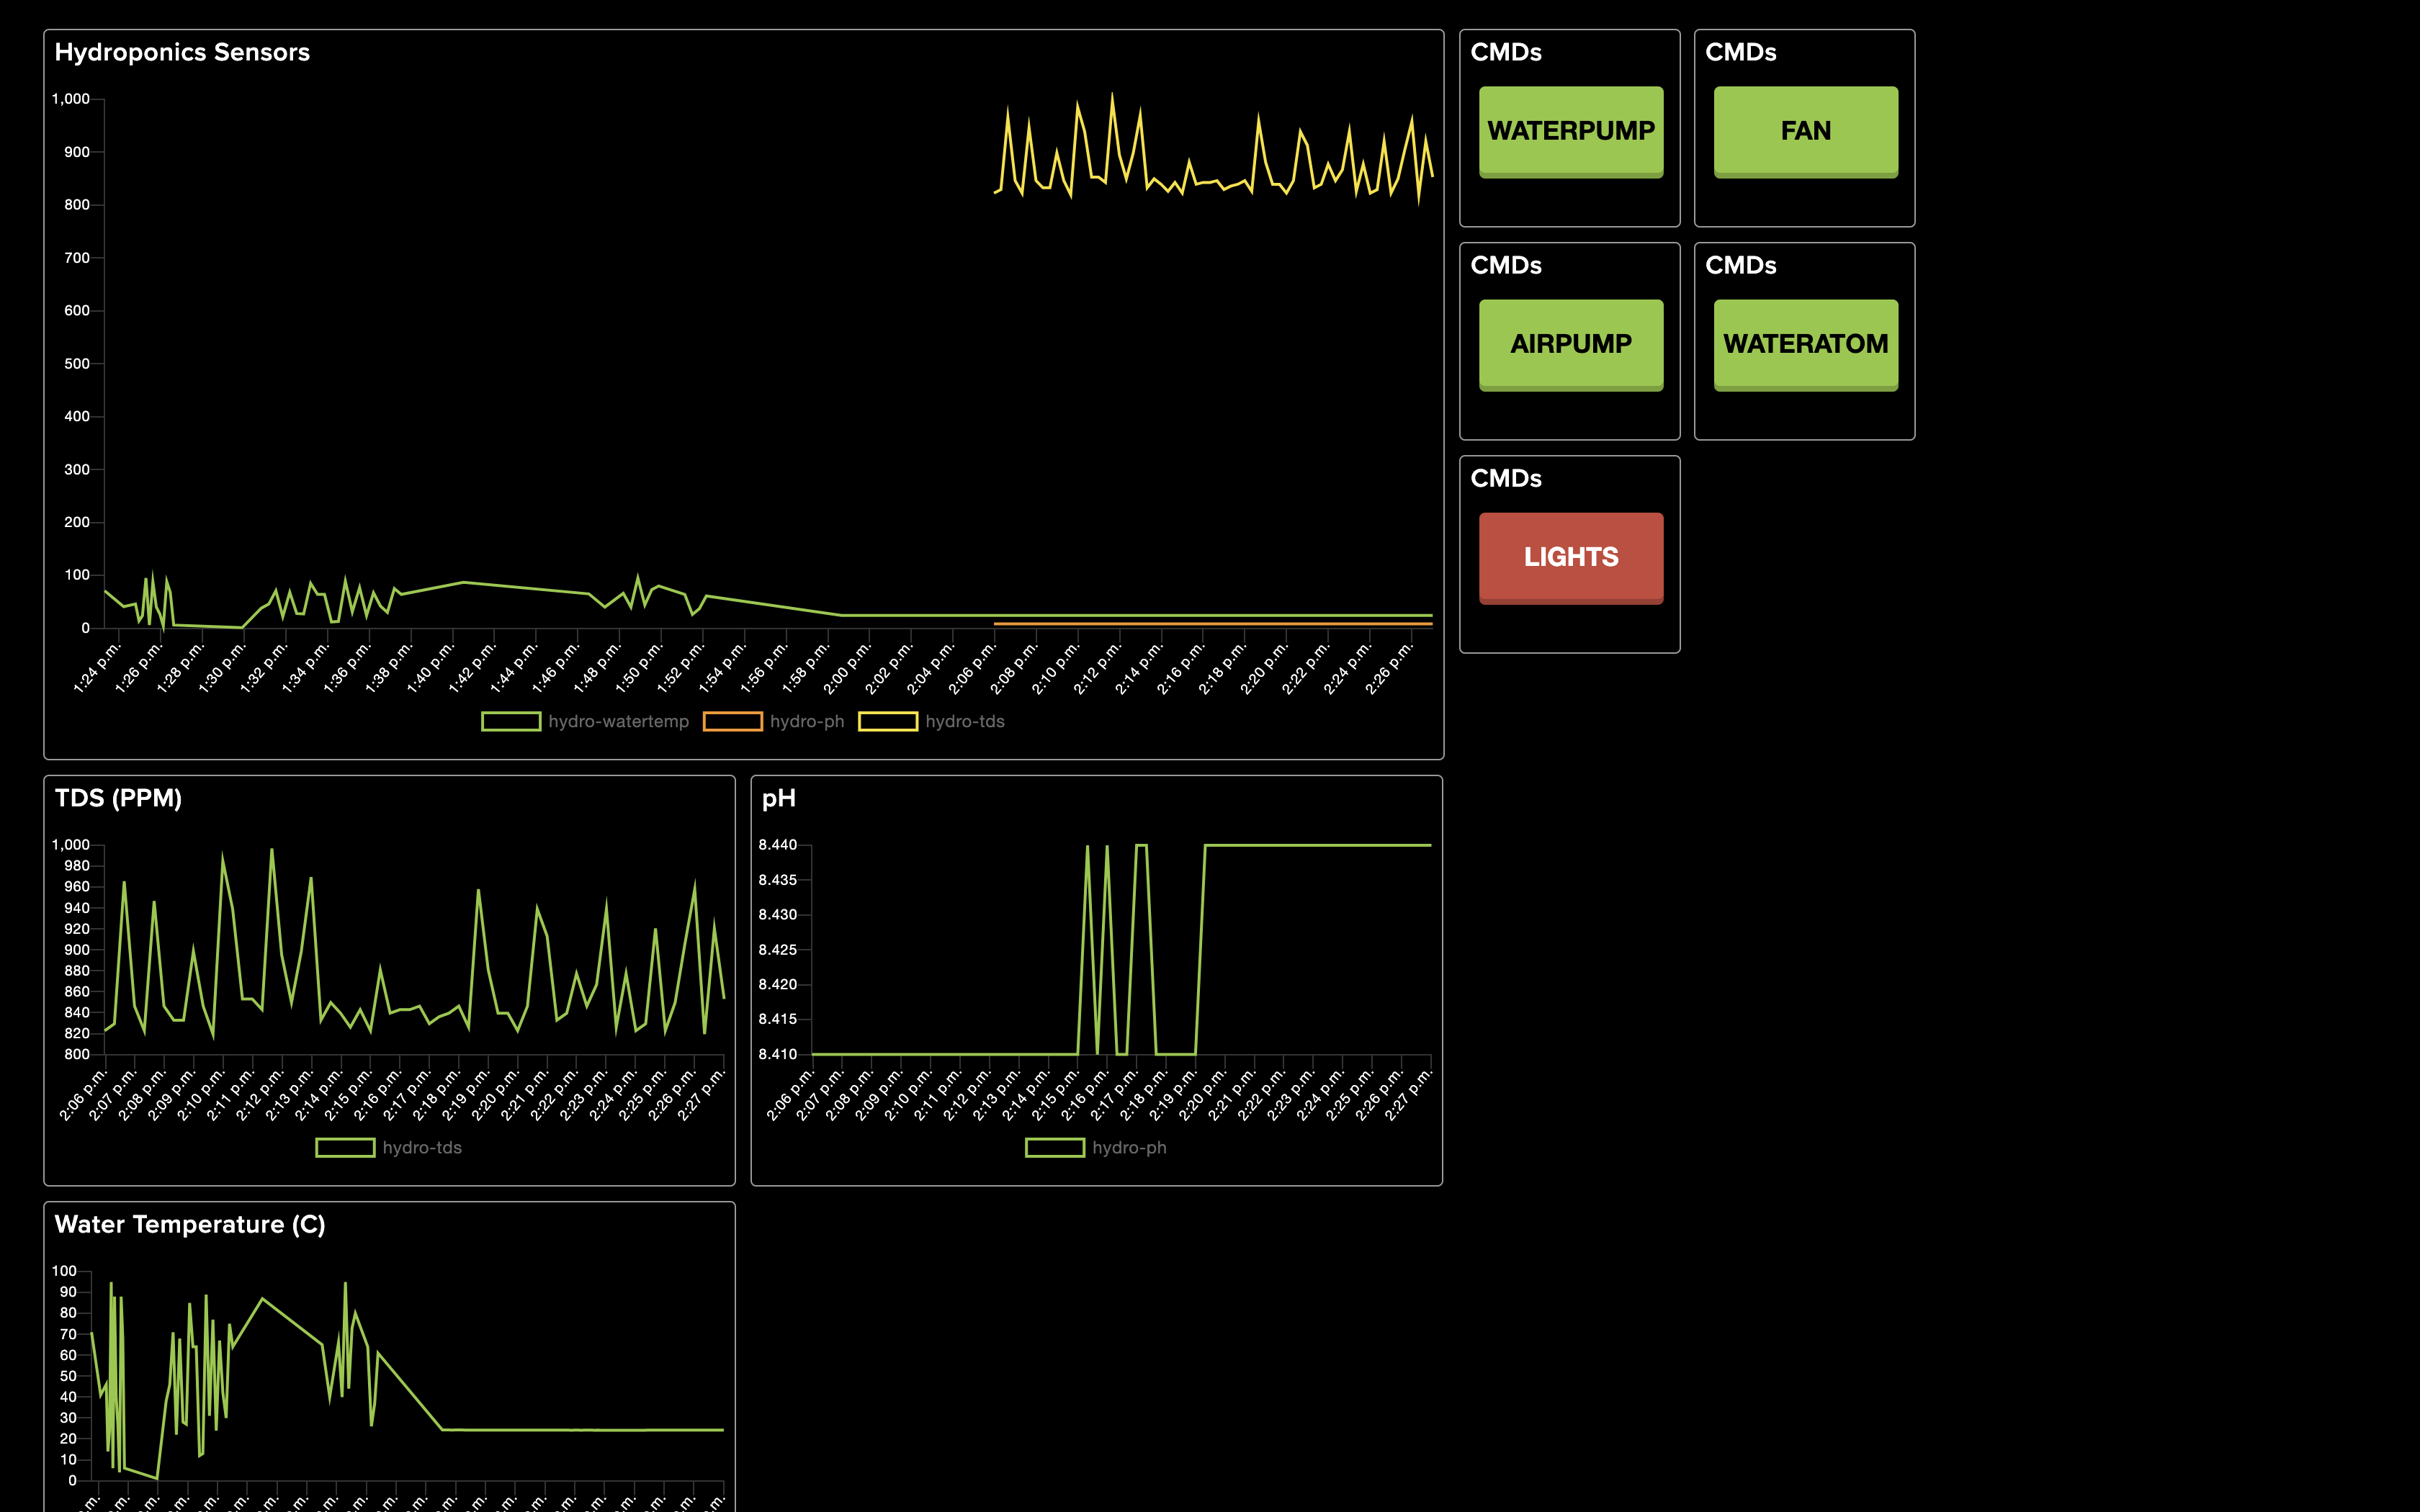Trigger the WATERATOM button
The width and height of the screenshot is (2420, 1512).
click(1805, 344)
